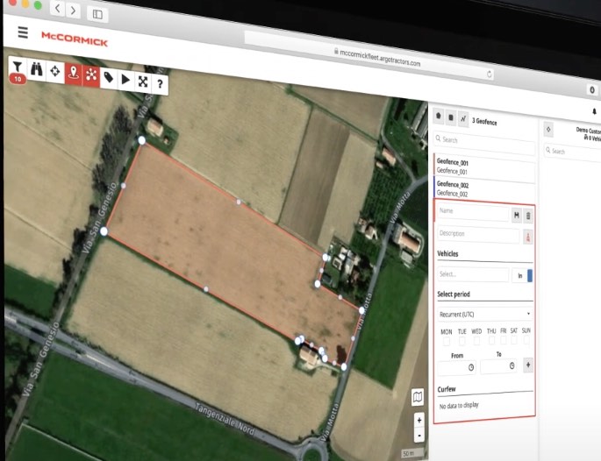
Task: Click the geofence Name input field
Action: (472, 211)
